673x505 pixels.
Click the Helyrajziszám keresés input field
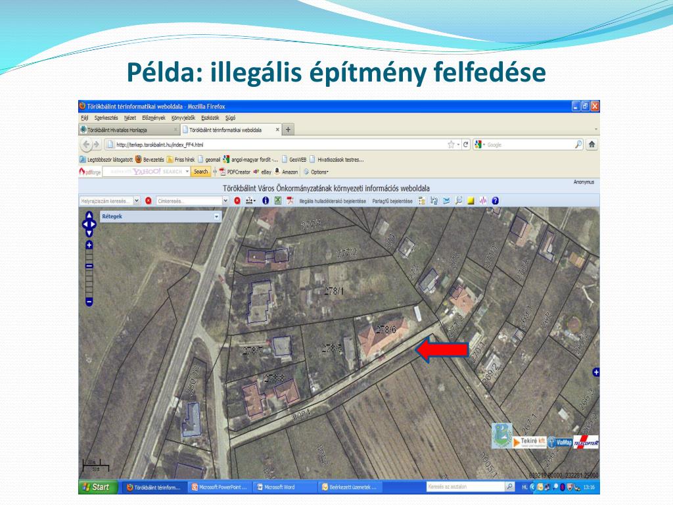click(106, 201)
